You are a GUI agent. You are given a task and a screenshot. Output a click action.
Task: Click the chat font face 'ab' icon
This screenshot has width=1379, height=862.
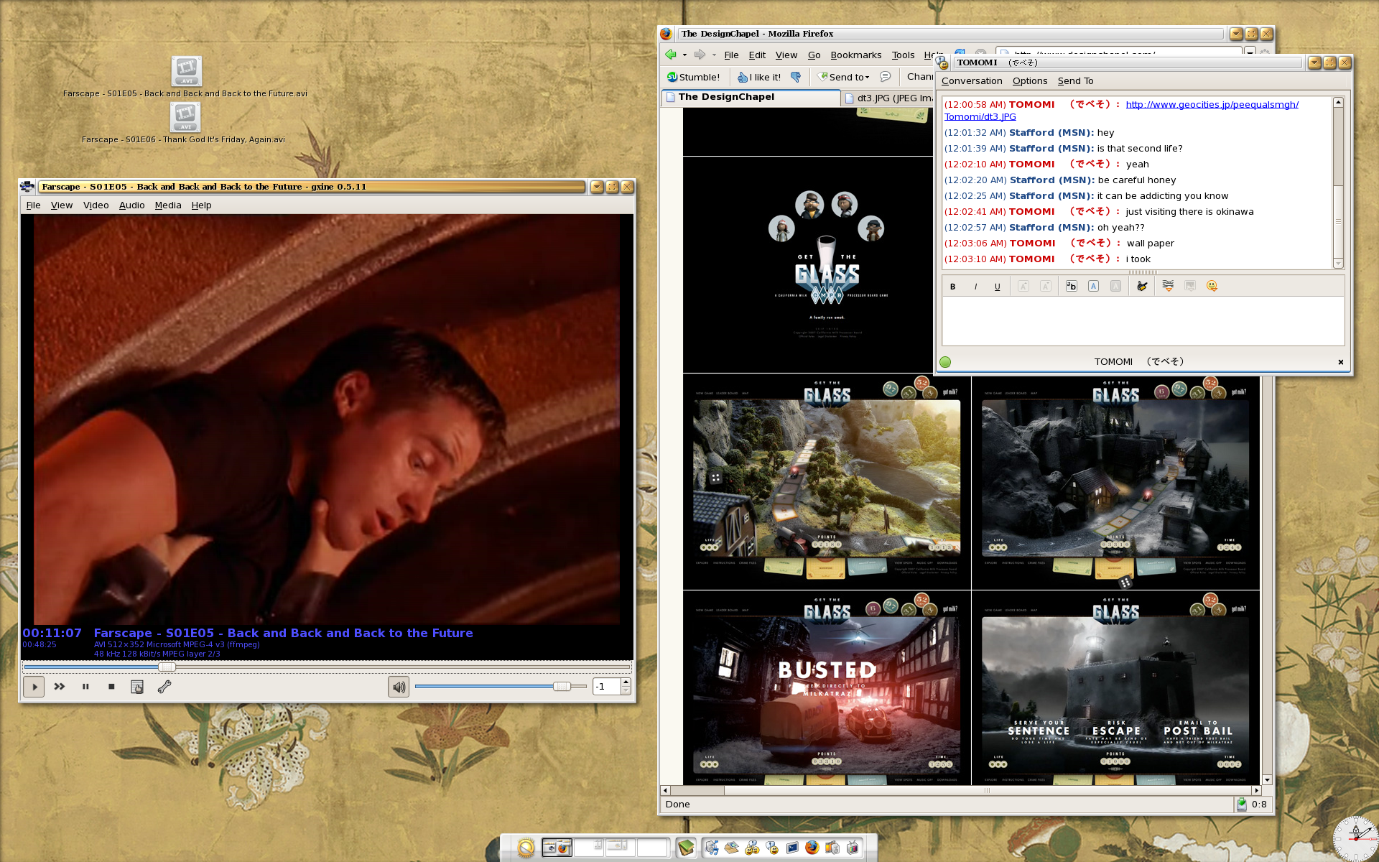pos(1071,286)
